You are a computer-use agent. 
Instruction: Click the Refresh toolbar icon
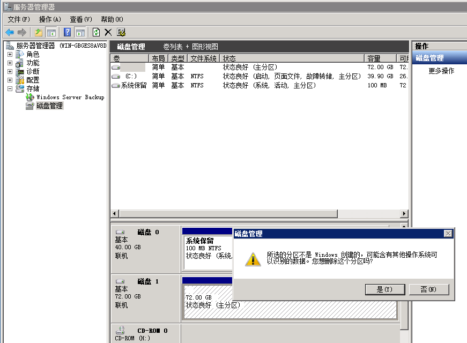96,32
